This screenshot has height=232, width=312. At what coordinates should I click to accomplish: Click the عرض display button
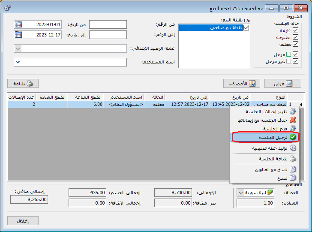283,84
